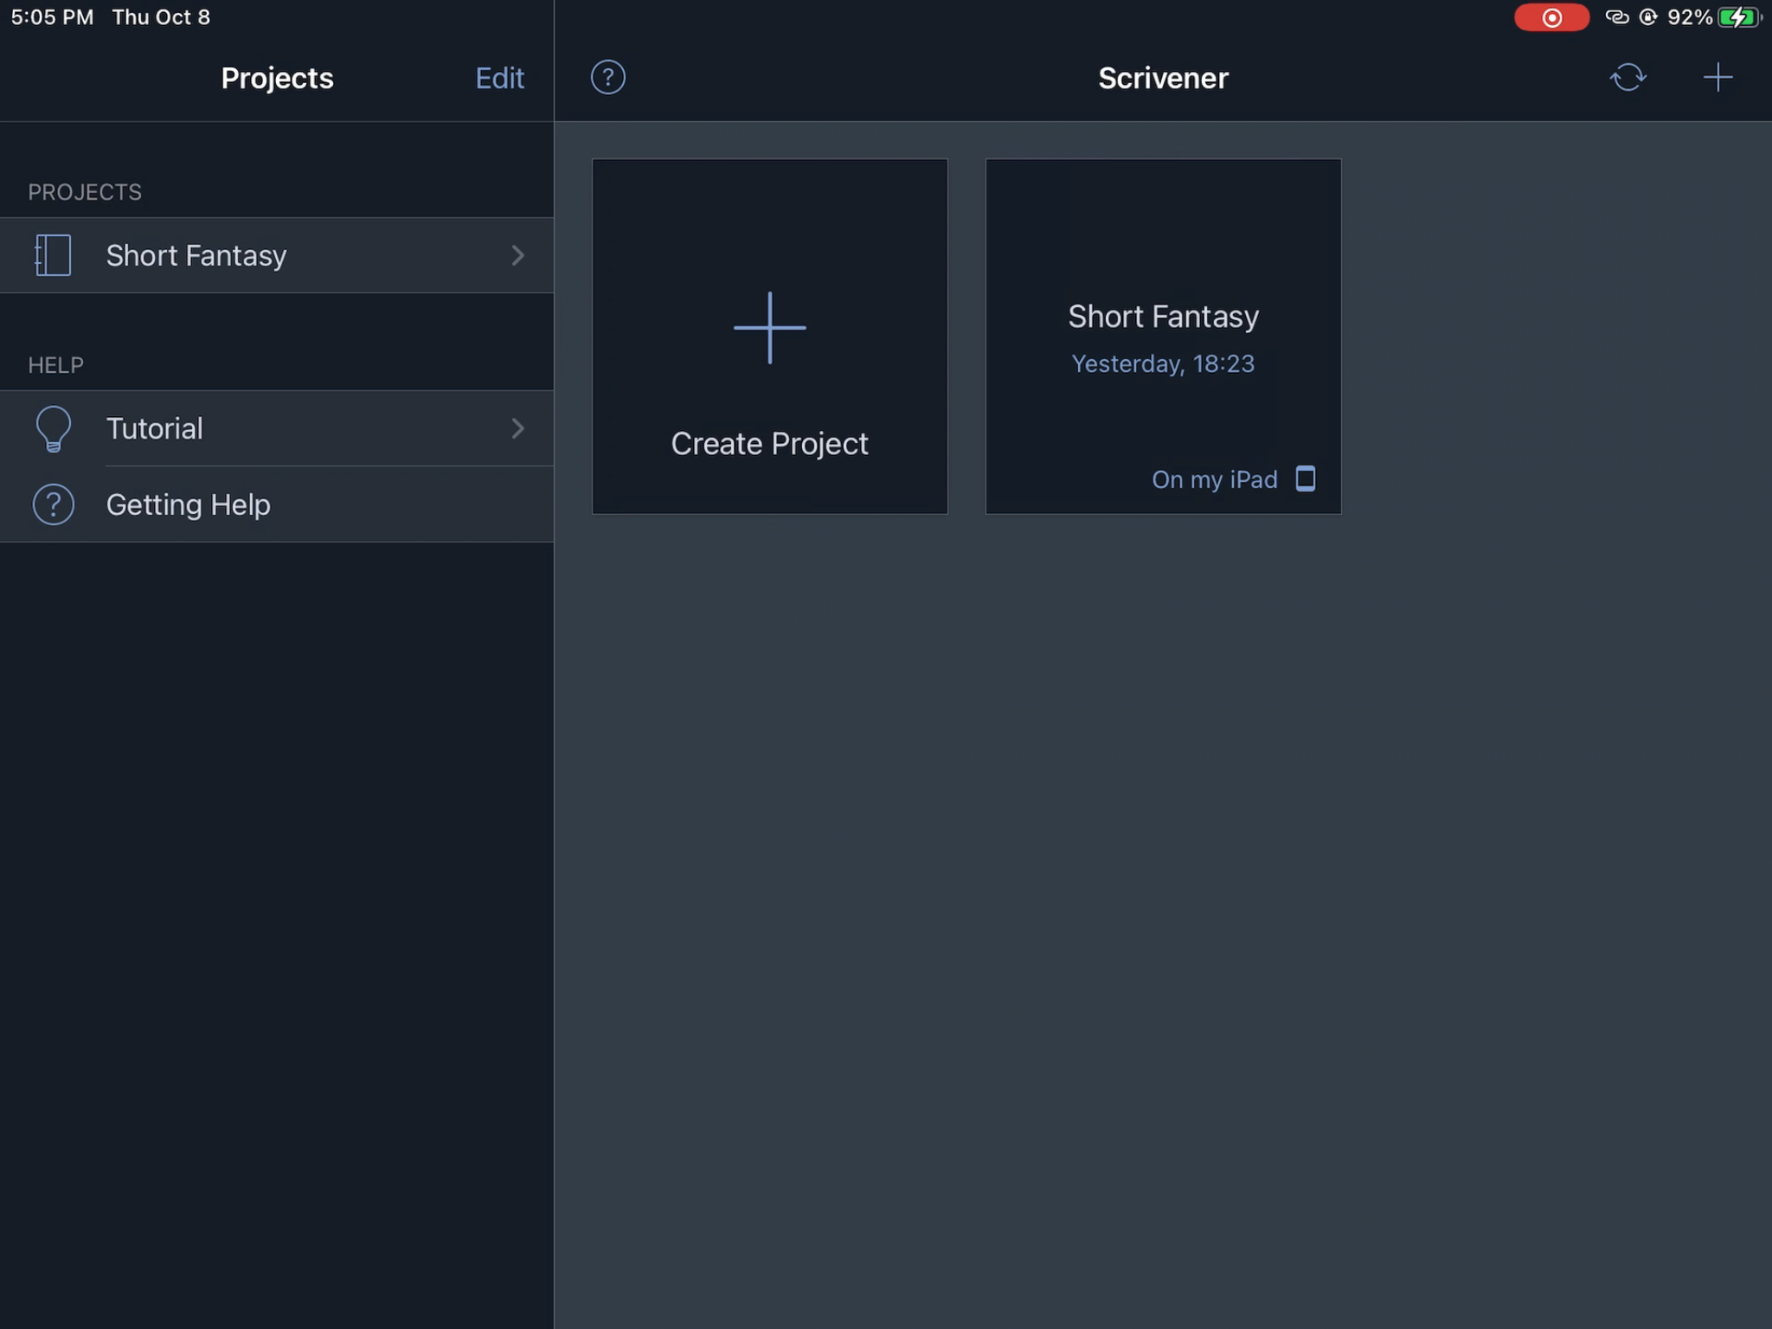Tap the Edit button in Projects header

click(x=500, y=78)
